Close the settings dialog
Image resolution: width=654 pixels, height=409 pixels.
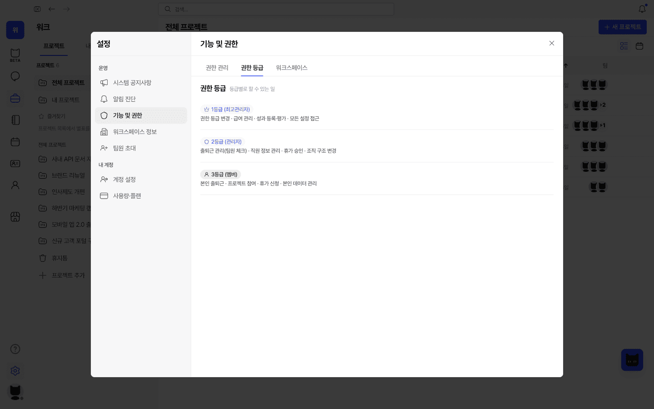552,43
